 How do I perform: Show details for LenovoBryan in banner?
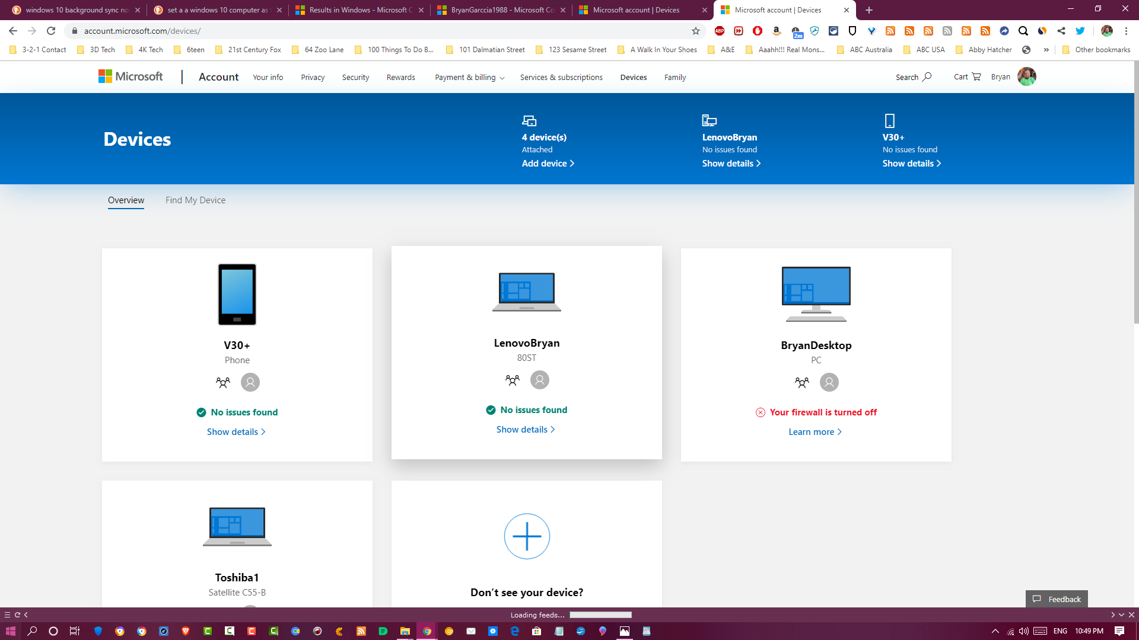pyautogui.click(x=731, y=164)
